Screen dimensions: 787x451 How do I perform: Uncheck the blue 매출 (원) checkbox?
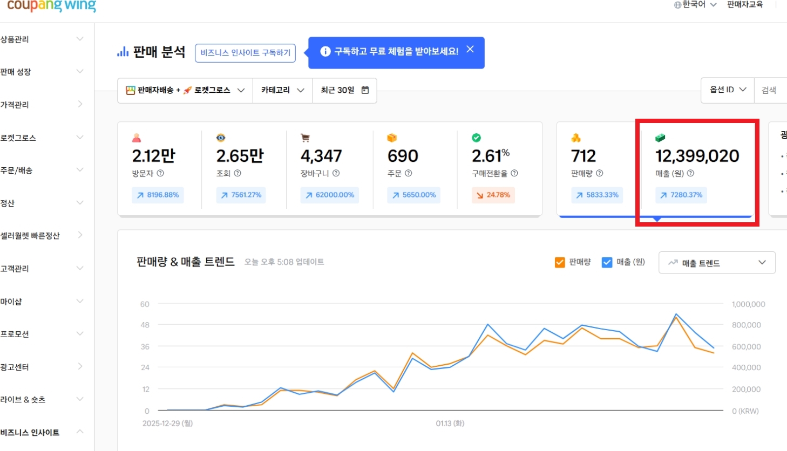pyautogui.click(x=607, y=262)
